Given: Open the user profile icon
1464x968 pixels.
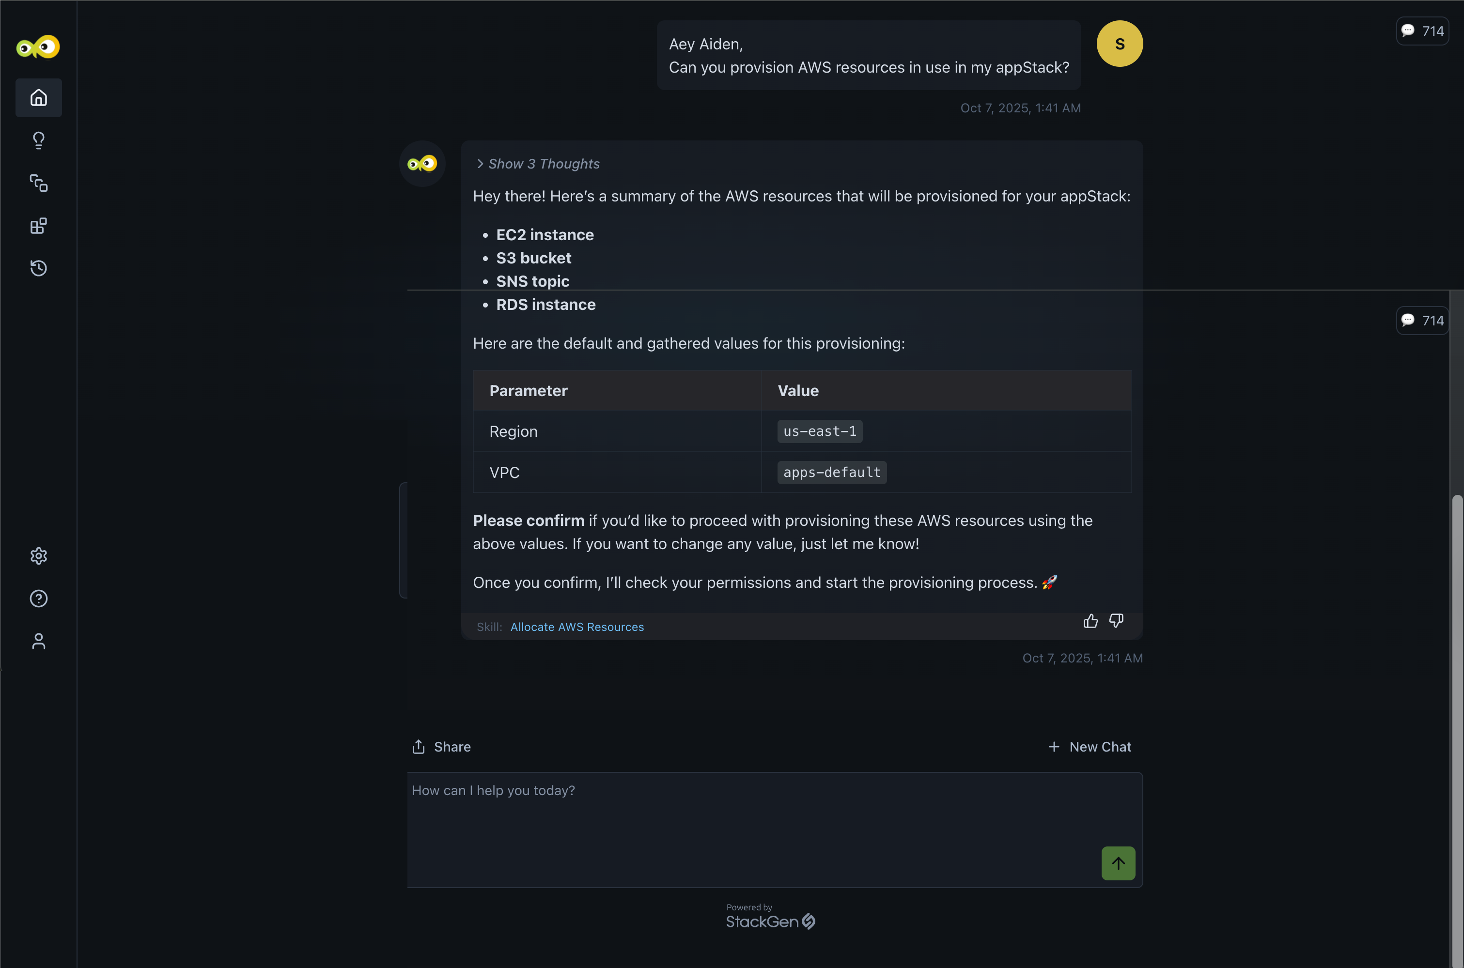Looking at the screenshot, I should pos(38,641).
